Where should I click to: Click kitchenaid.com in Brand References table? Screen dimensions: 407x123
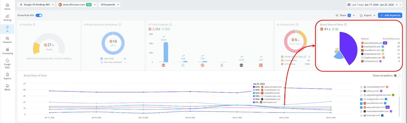tap(371, 61)
